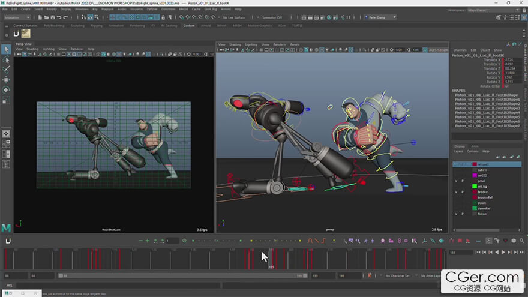Click the magnet logo at the left of the timeline toolbar
Screen dimensions: 528x297
coord(8,241)
